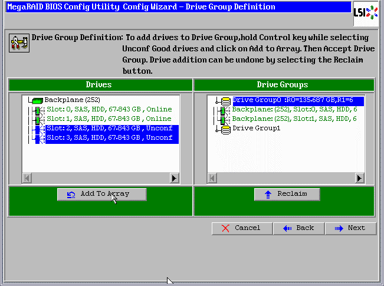This screenshot has width=384, height=286.
Task: Select Slot 2 Unconfigured drive entry
Action: (x=109, y=129)
